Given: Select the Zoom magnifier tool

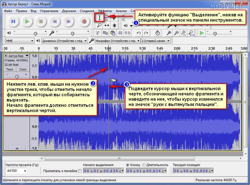Looking at the screenshot, I should click(x=99, y=25).
